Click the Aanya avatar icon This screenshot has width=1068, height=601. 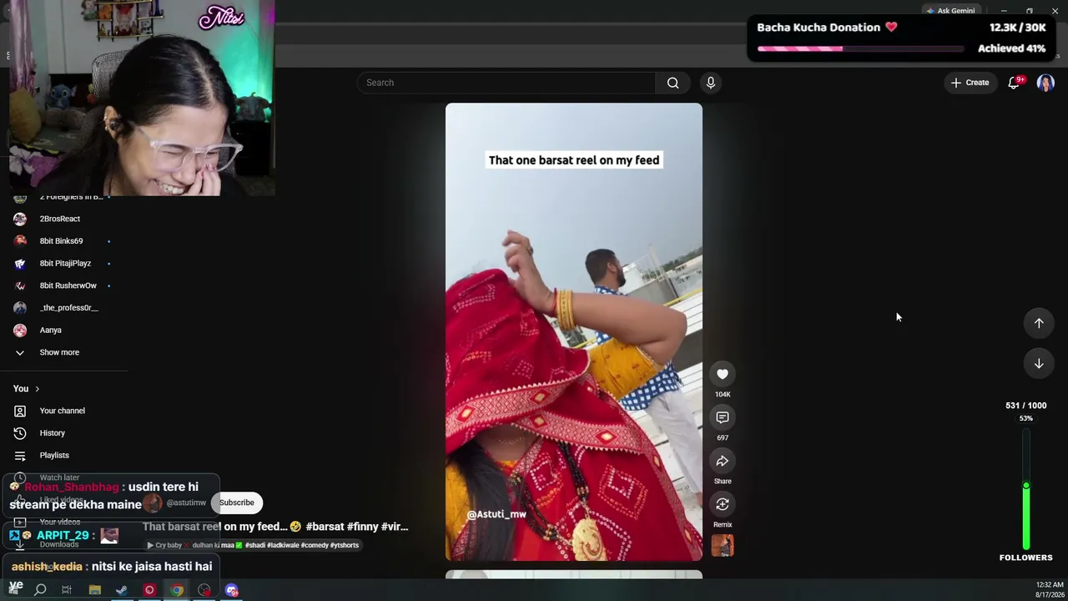point(20,330)
